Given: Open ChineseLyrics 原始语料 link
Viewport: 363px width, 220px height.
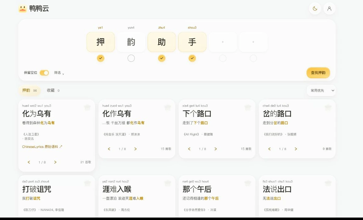Looking at the screenshot, I should (x=42, y=147).
